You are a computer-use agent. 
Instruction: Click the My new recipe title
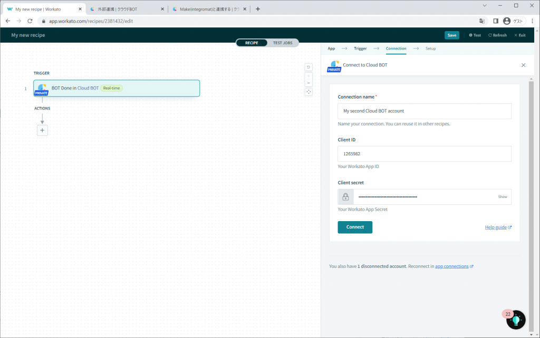click(28, 35)
